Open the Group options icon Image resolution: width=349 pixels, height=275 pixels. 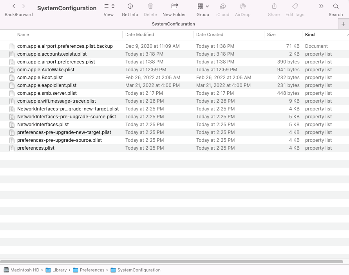coord(200,6)
